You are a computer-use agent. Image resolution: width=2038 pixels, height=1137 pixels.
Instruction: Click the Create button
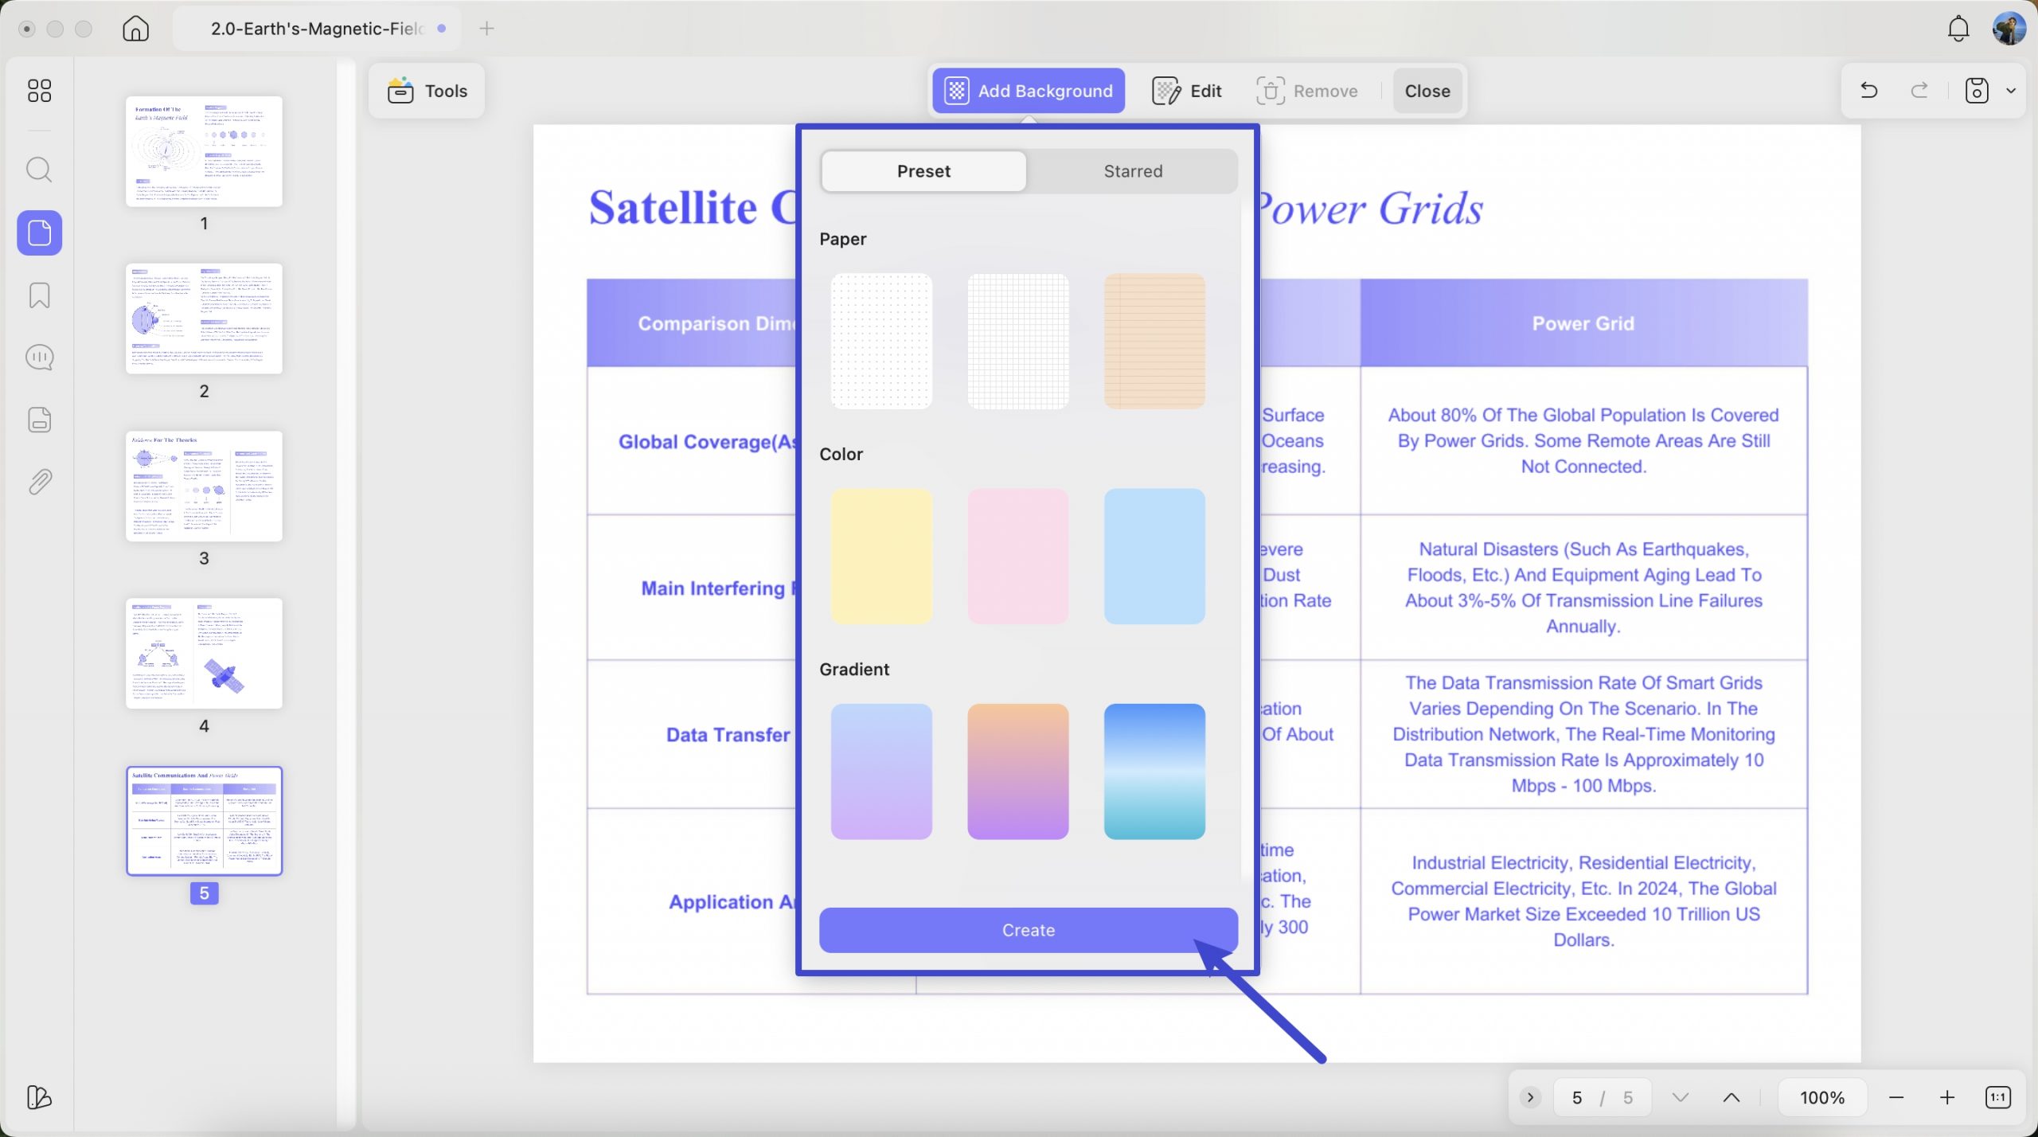[1029, 930]
